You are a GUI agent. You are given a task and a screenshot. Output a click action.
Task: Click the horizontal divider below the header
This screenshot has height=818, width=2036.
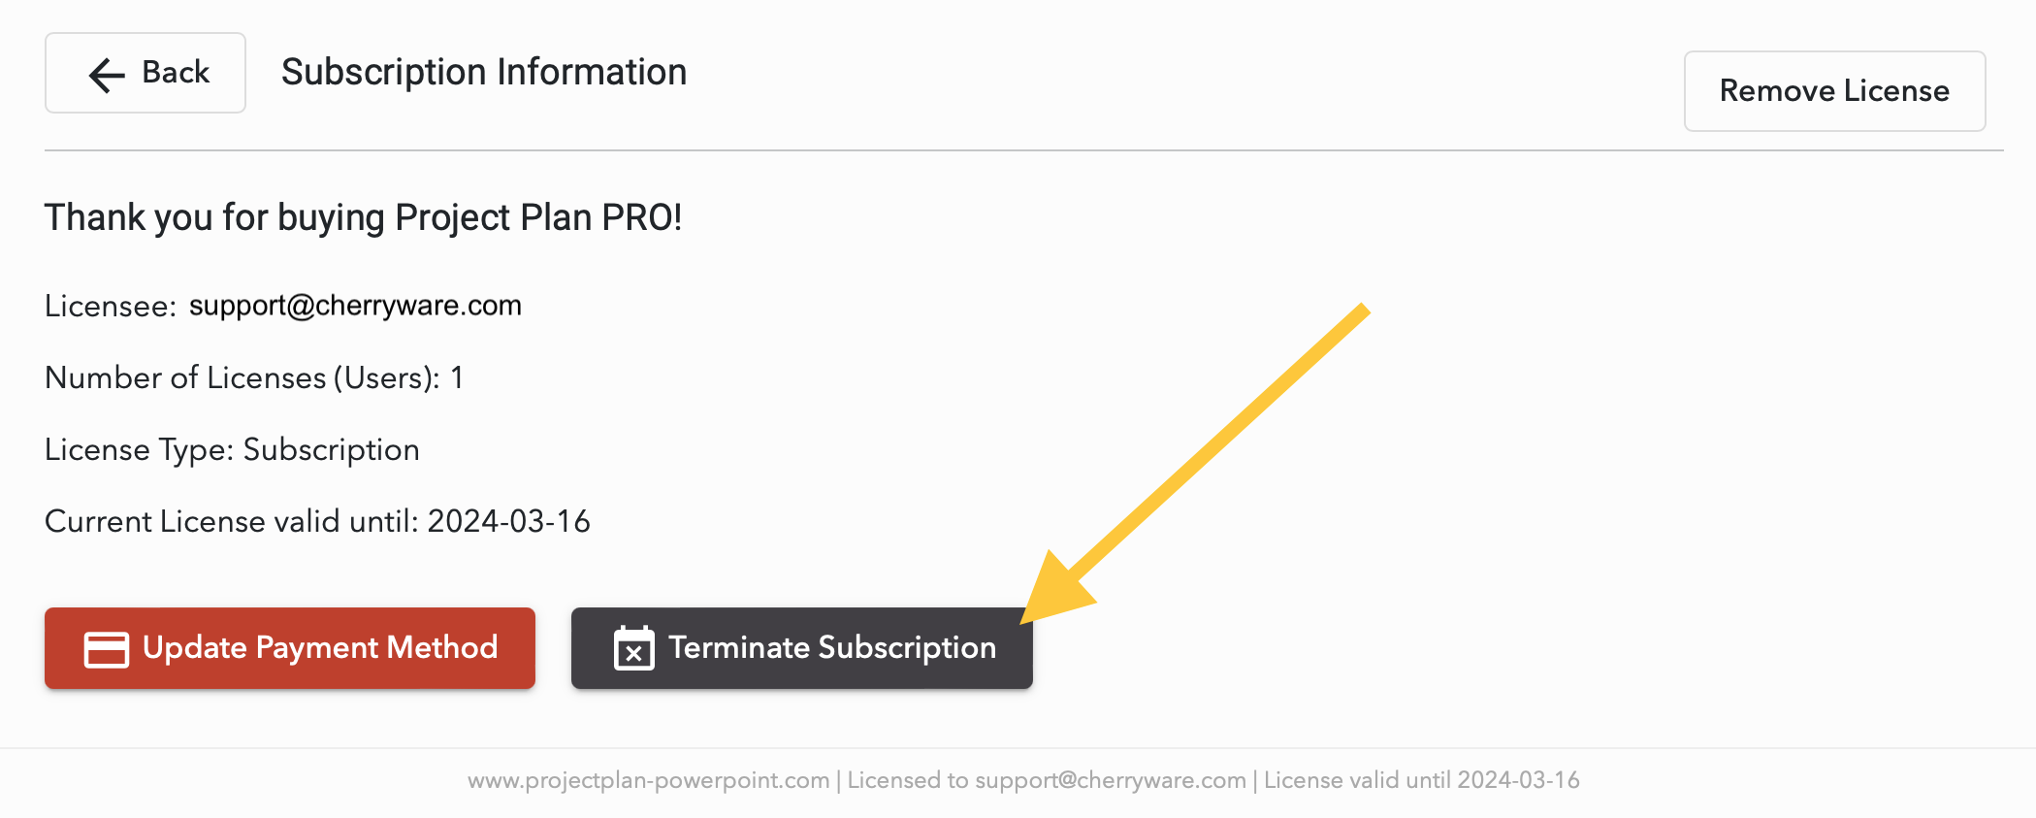click(1023, 150)
